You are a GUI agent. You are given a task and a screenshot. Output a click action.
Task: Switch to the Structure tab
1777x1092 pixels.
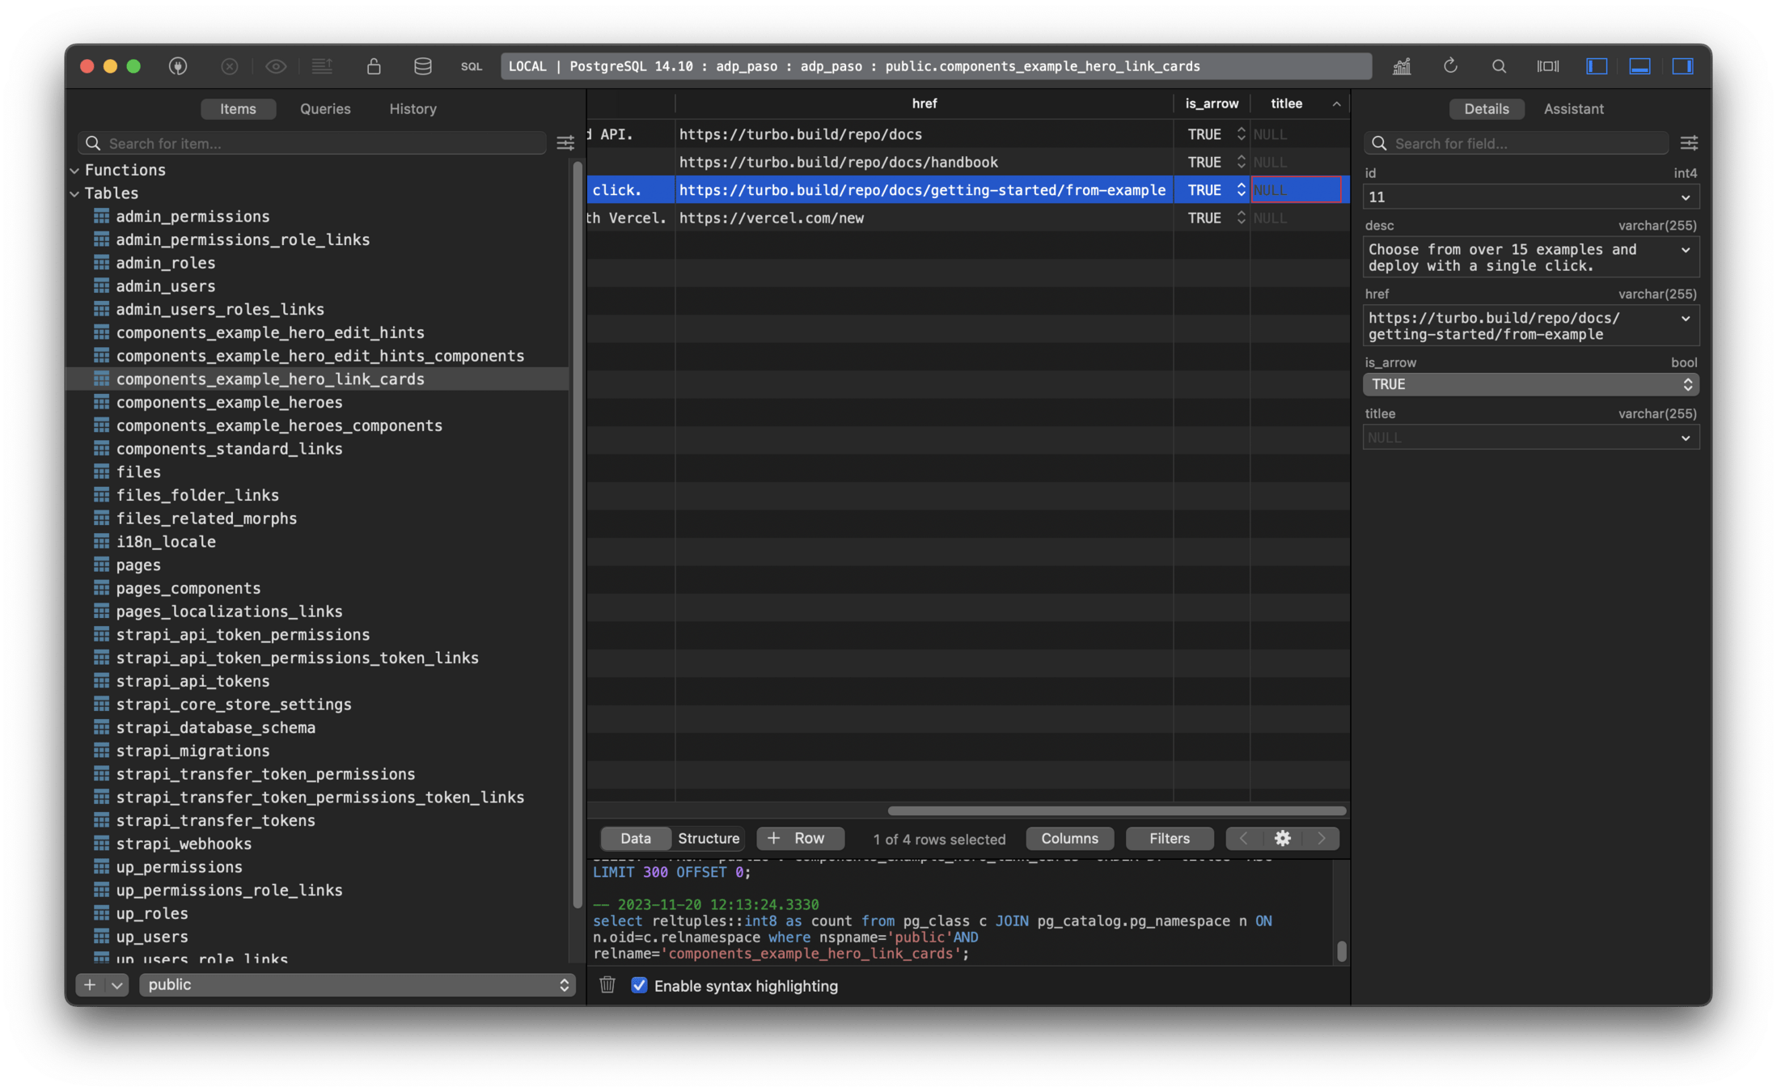pos(709,839)
